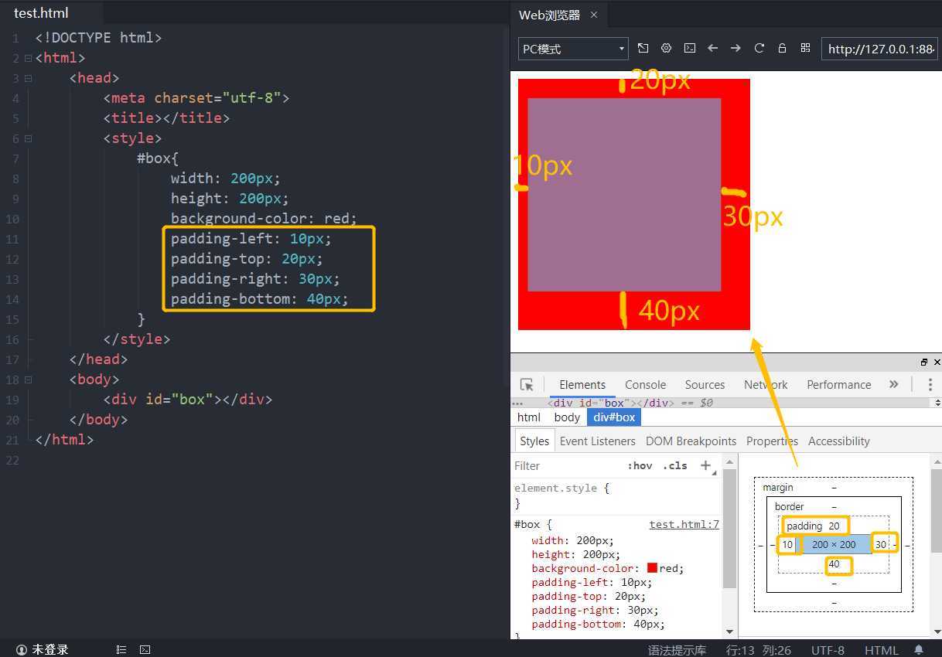Click the div id="box" code line

188,400
